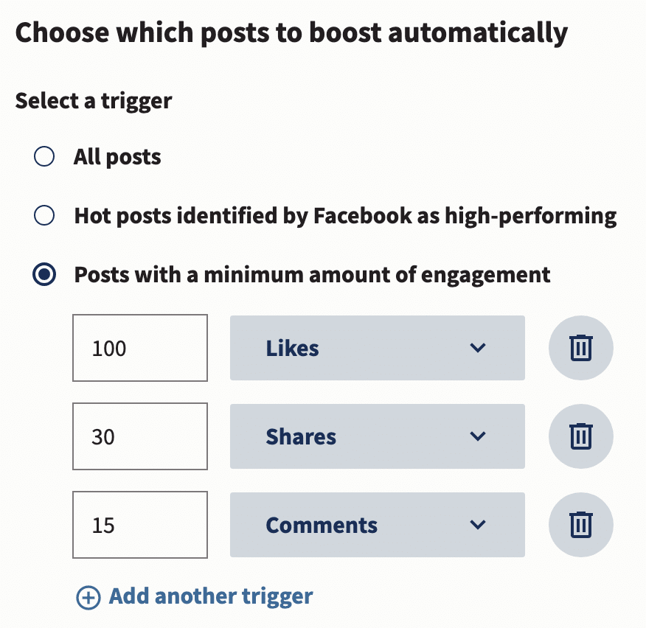Click the trash icon in the middle row
The image size is (646, 628).
point(581,436)
